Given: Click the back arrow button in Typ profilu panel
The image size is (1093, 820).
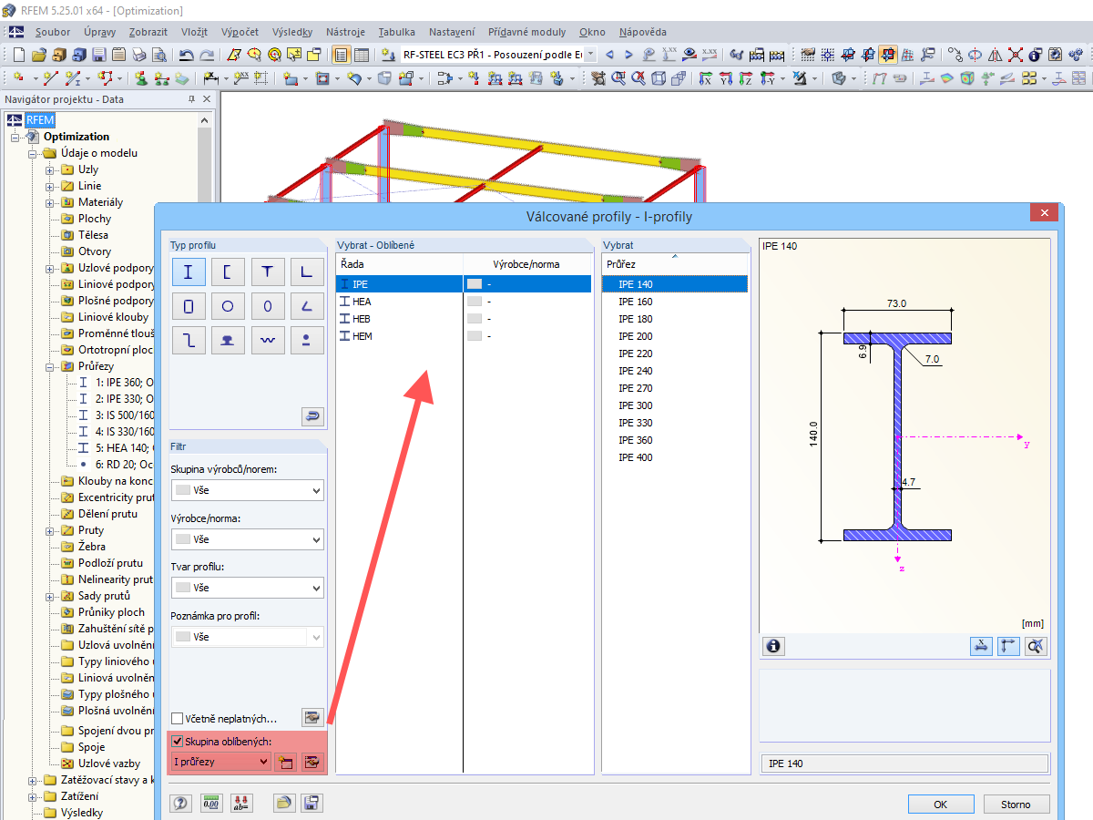Looking at the screenshot, I should pos(312,416).
